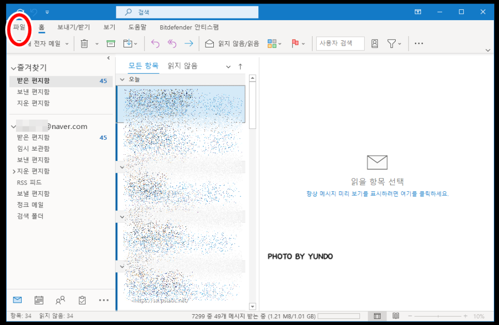
Task: Minimize the folder pane arrow
Action: 108,58
